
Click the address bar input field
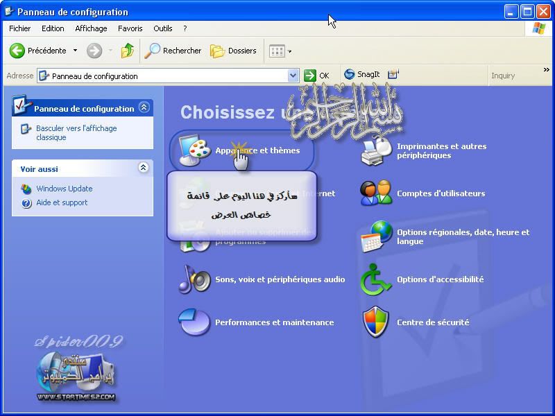pos(168,76)
